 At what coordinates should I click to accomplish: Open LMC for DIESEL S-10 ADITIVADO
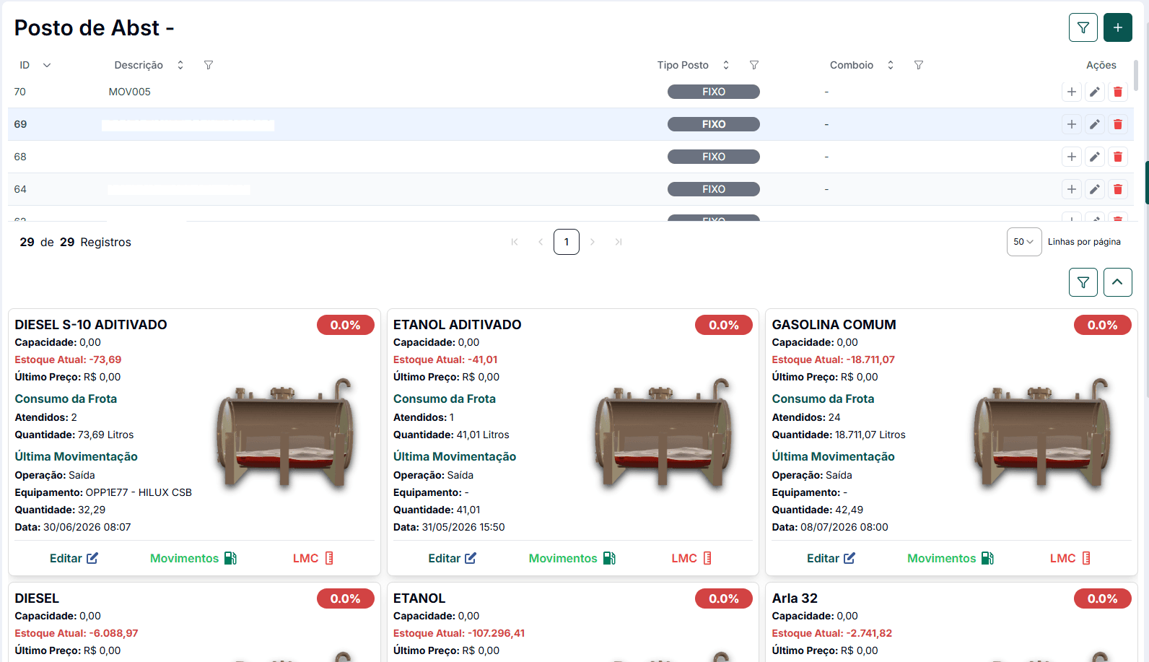pyautogui.click(x=313, y=558)
